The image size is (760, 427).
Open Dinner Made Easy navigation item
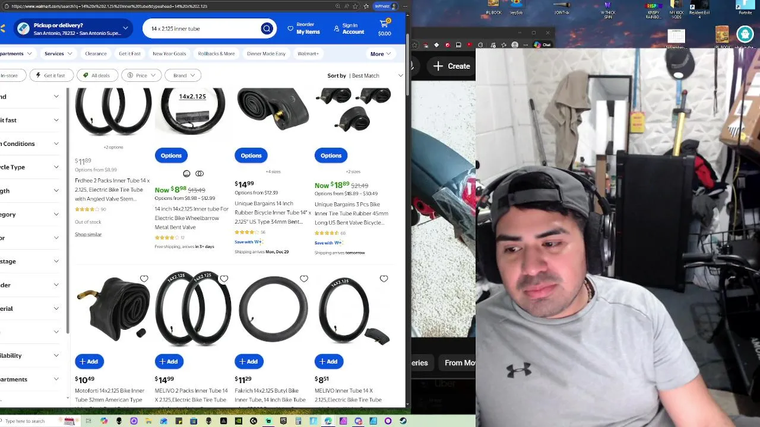click(x=266, y=53)
